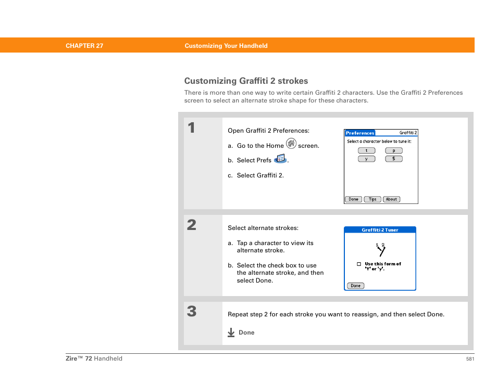This screenshot has height=384, width=497.
Task: Open Tips in the Preferences screen
Action: click(372, 199)
